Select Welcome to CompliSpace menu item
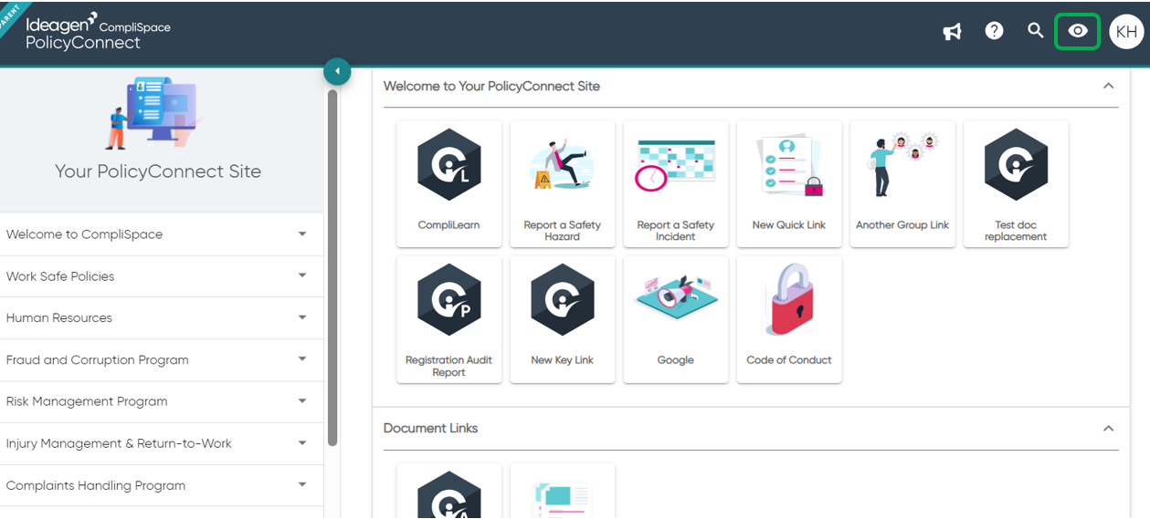 click(162, 234)
